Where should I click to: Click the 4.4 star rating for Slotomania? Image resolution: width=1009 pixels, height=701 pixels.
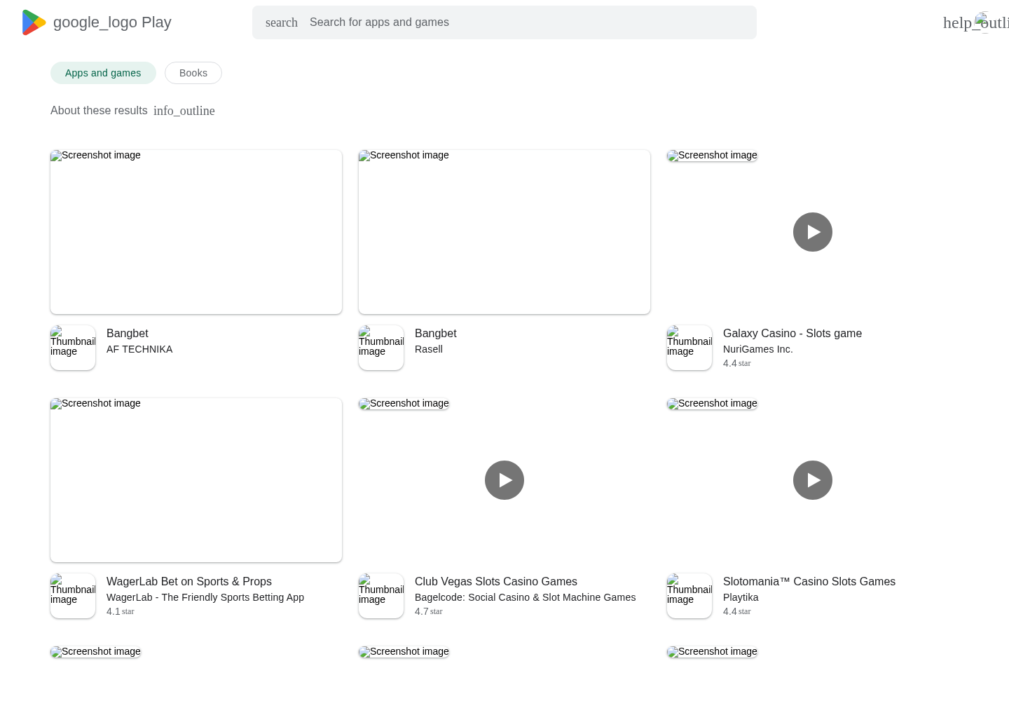point(737,611)
